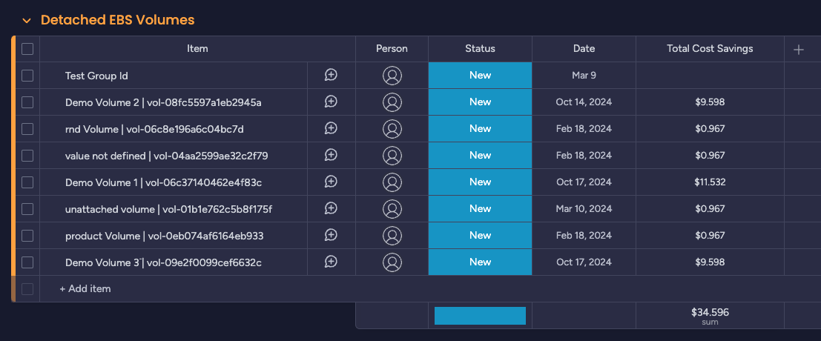Assign a person to Demo Volume 1
821x341 pixels.
392,182
